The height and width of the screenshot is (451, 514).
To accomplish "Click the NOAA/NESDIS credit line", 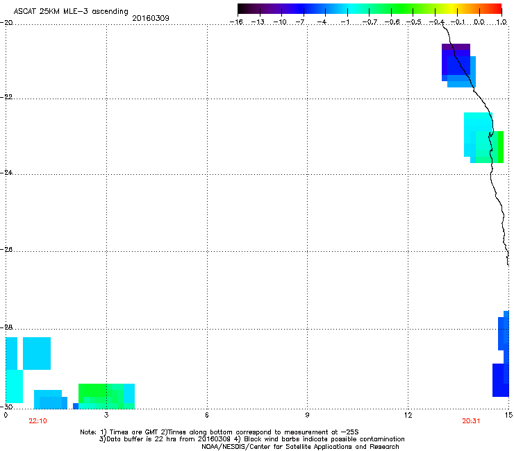I will [300, 447].
